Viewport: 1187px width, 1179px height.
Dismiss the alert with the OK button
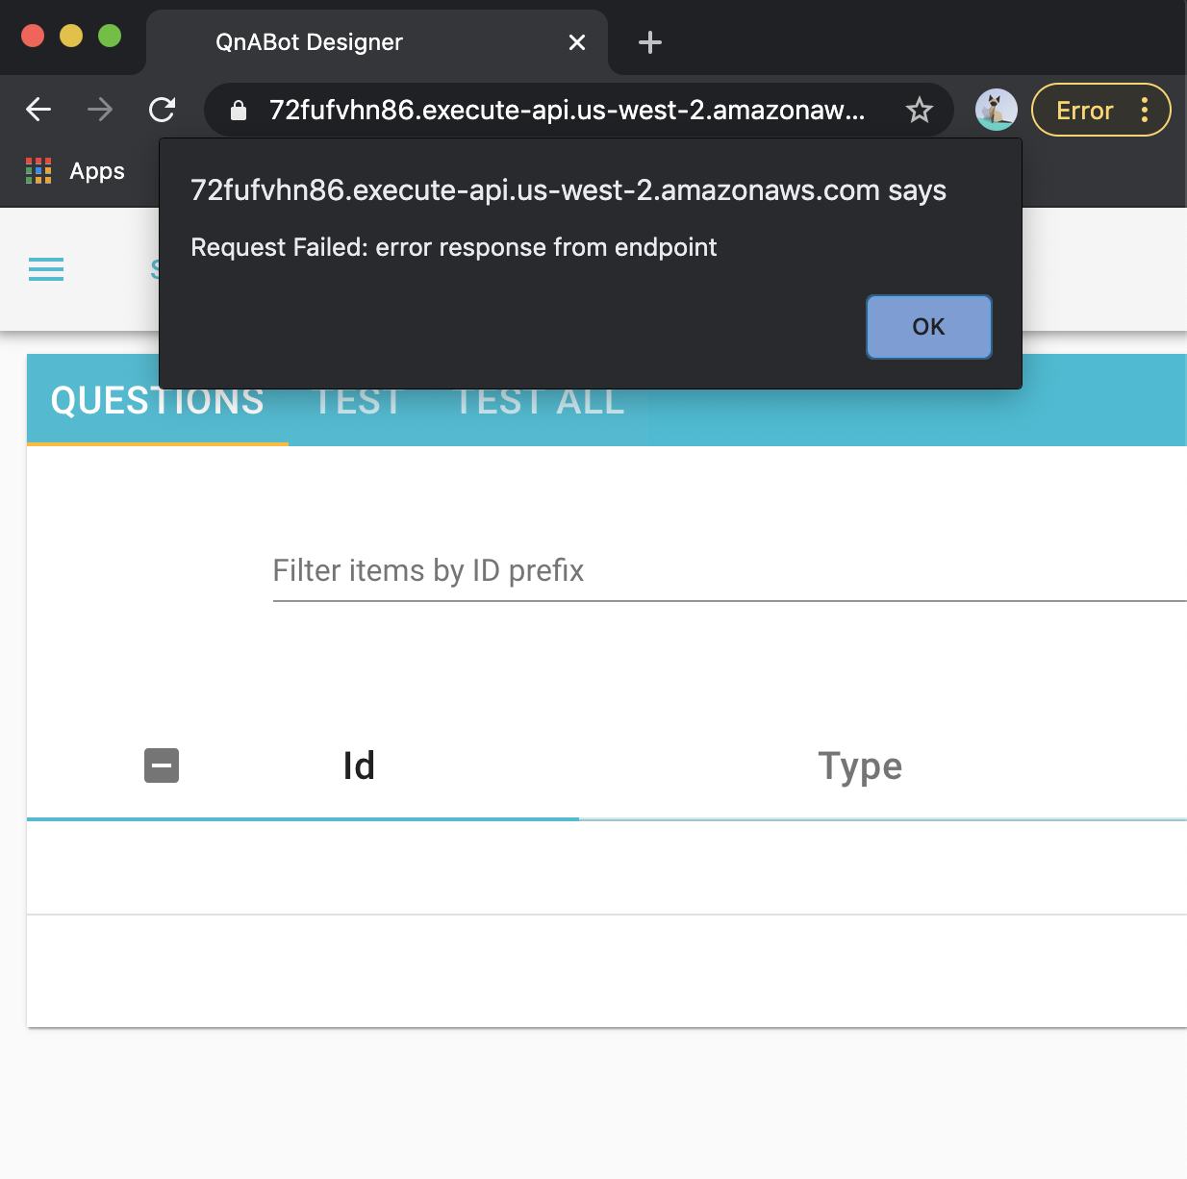[927, 327]
